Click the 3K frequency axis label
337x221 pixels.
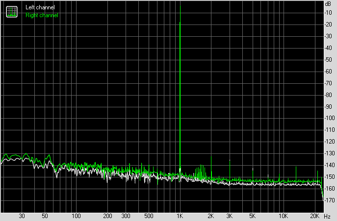point(230,216)
